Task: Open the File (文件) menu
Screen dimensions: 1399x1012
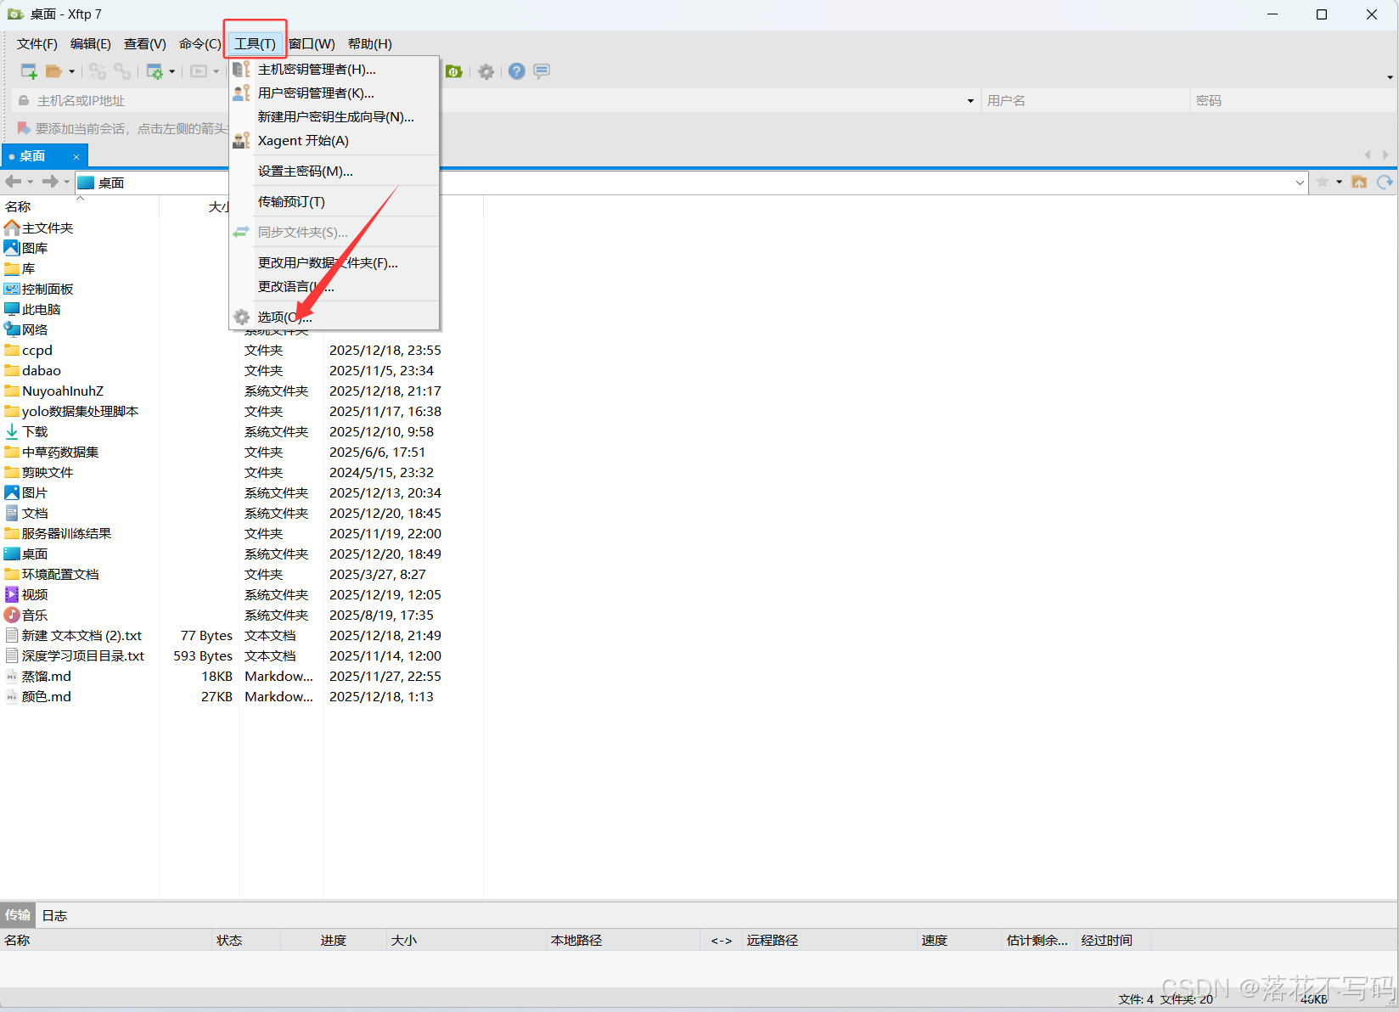Action: [37, 44]
